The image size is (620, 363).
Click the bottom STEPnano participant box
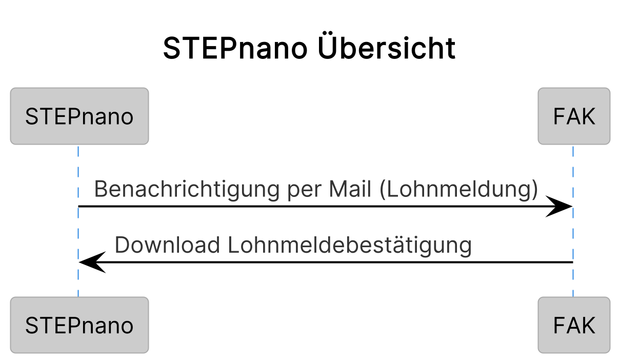pyautogui.click(x=79, y=325)
